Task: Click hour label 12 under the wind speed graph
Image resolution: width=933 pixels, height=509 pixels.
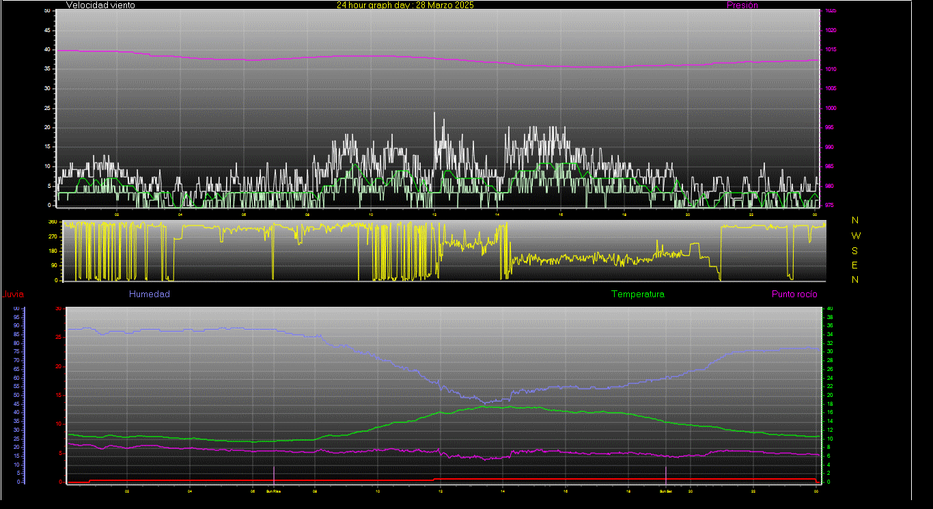Action: click(434, 215)
